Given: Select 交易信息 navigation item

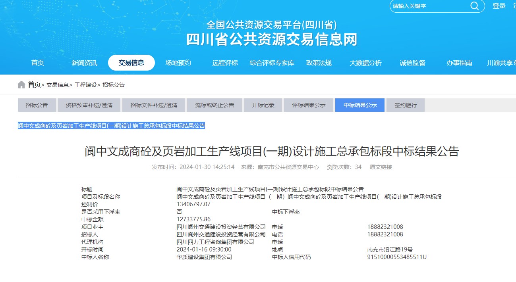Looking at the screenshot, I should click(x=131, y=63).
